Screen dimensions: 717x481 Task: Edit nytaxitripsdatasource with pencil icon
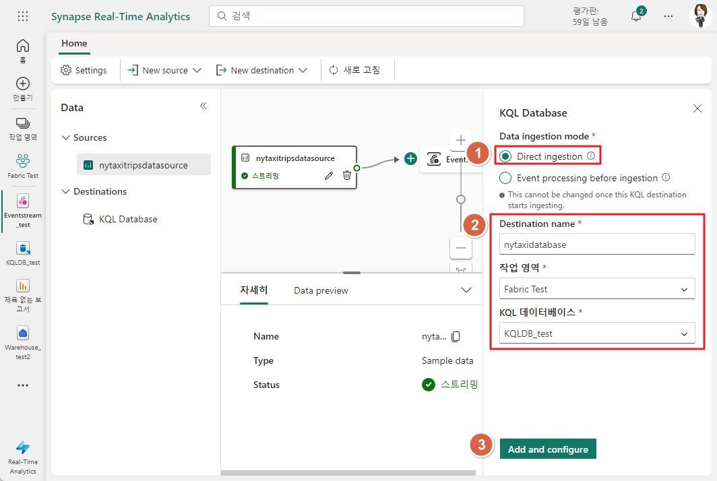click(x=329, y=176)
